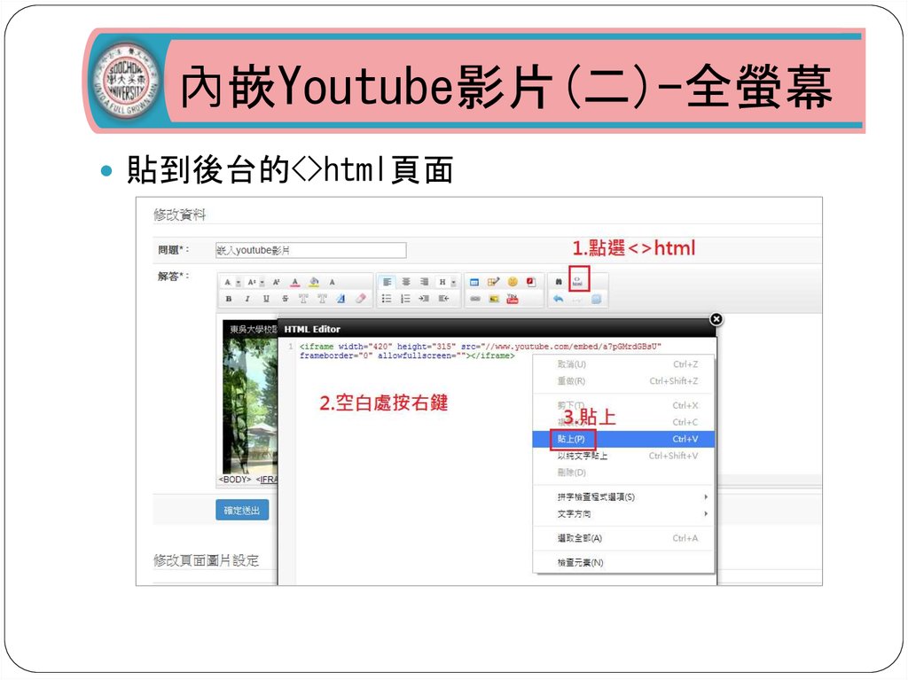The width and height of the screenshot is (908, 680).
Task: Pick the red font color tool
Action: [x=294, y=282]
